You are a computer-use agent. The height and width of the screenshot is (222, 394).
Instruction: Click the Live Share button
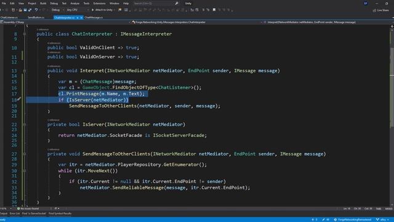click(380, 10)
